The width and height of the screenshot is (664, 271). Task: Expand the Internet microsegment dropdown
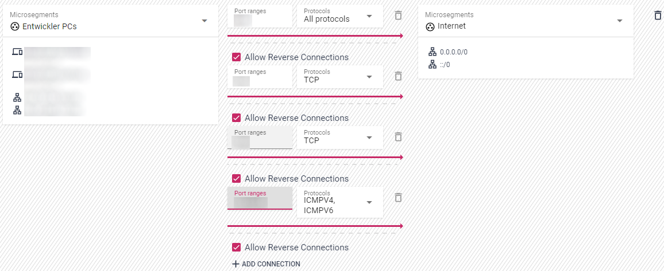click(x=619, y=21)
